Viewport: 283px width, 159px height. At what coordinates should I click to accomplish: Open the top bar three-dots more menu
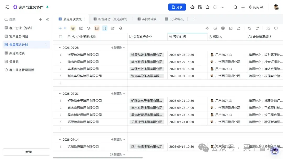point(222,7)
